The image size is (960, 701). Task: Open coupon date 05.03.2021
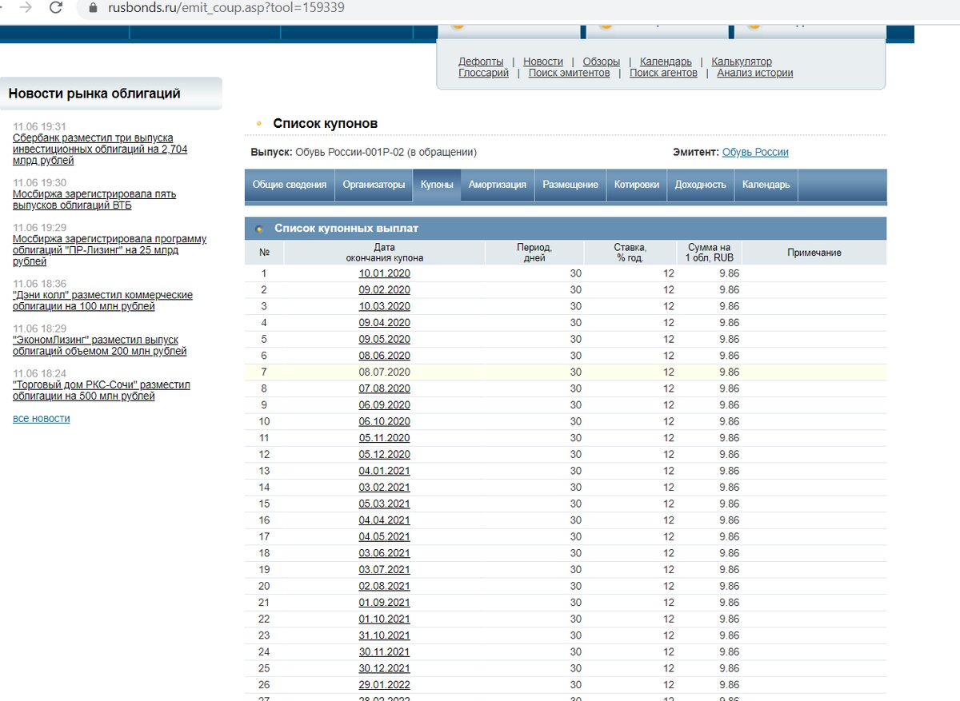coord(384,504)
